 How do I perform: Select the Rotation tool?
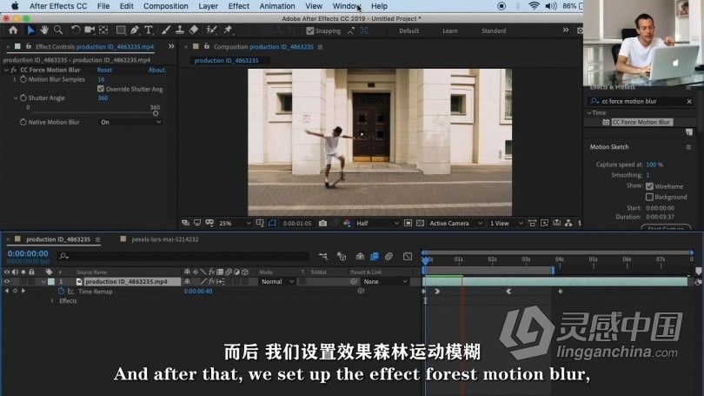[x=76, y=30]
